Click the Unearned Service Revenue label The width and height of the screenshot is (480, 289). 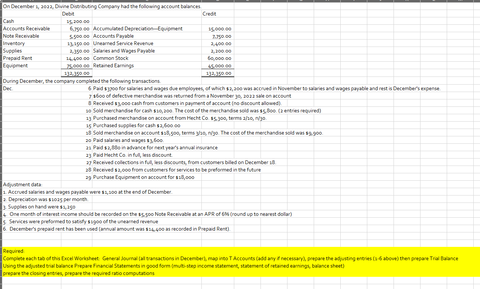[123, 43]
